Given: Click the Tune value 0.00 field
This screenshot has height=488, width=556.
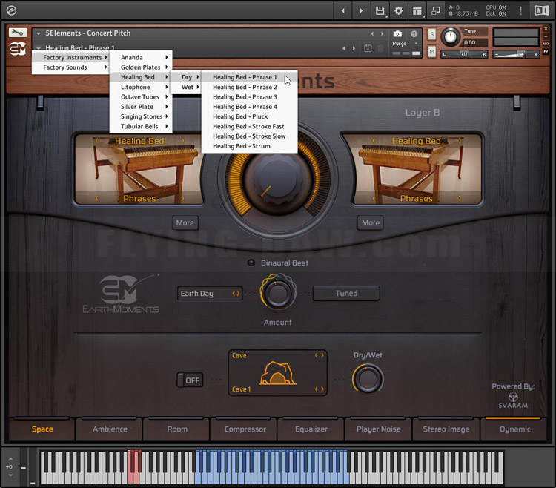Looking at the screenshot, I should click(474, 42).
